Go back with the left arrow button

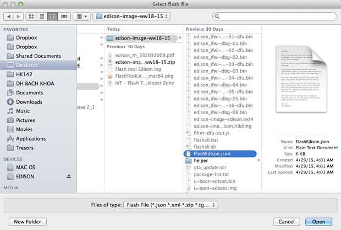[9, 16]
